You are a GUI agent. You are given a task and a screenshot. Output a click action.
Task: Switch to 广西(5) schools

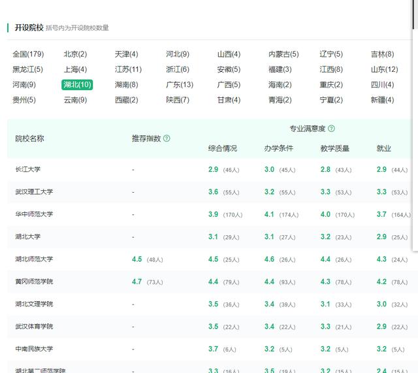click(x=229, y=84)
